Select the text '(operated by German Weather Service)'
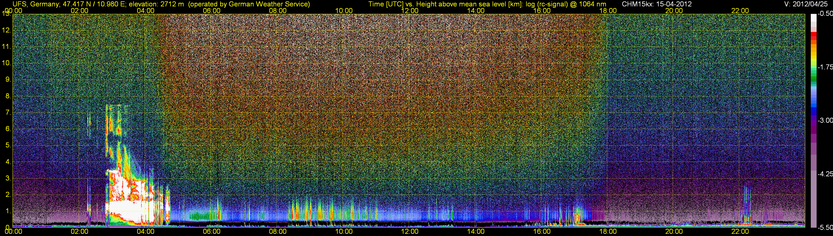Screen dimensions: 833x236 point(249,4)
